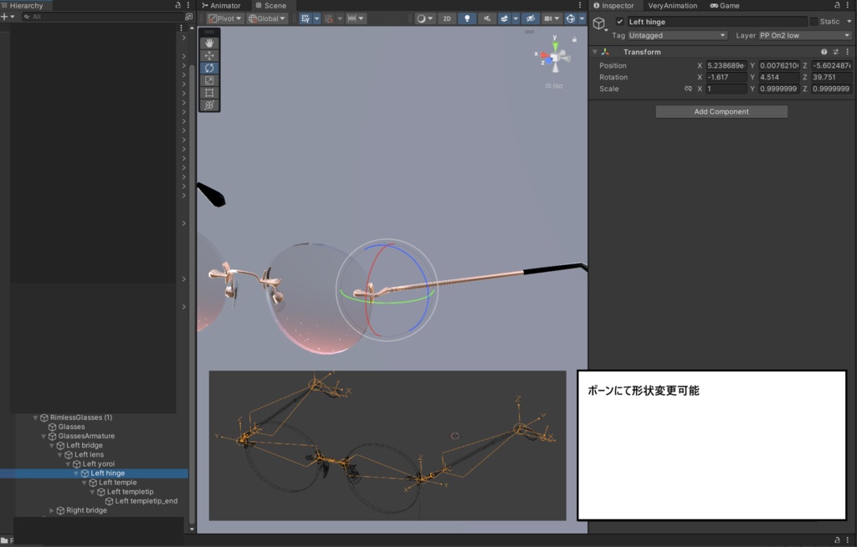Toggle scene lighting bulb icon
The height and width of the screenshot is (547, 857).
(468, 18)
